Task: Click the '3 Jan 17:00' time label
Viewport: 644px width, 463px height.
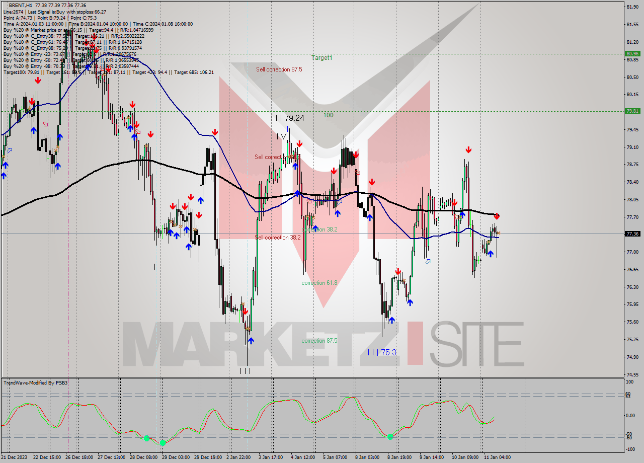Action: coord(270,457)
